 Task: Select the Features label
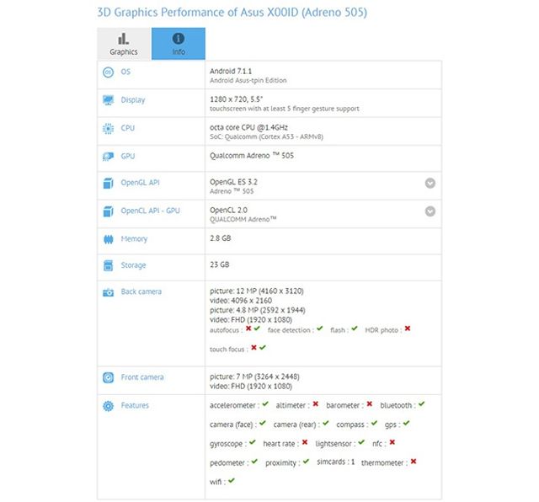click(135, 406)
